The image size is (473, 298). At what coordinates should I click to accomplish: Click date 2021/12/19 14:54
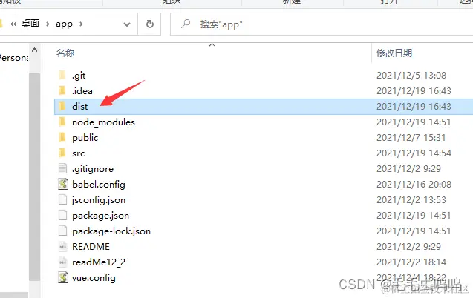pyautogui.click(x=414, y=153)
